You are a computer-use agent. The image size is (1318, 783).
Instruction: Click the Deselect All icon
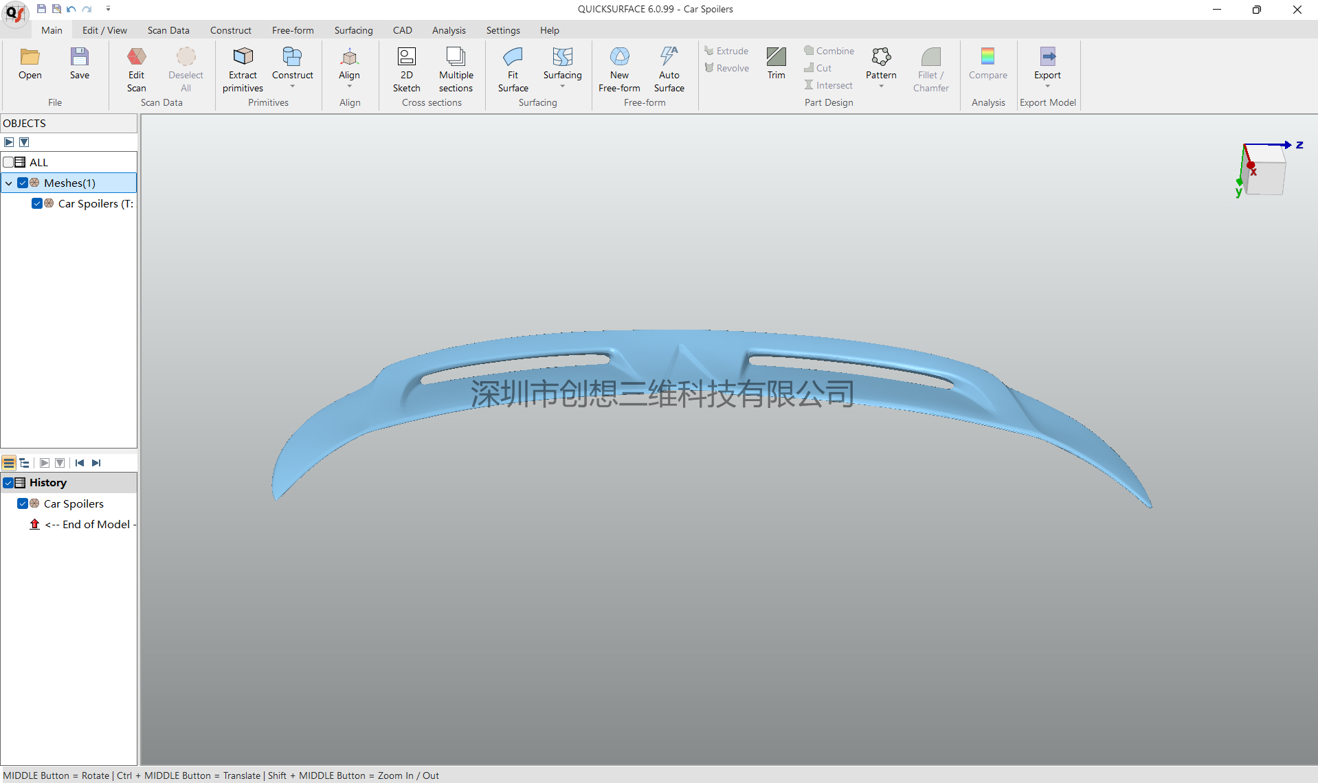pos(186,69)
